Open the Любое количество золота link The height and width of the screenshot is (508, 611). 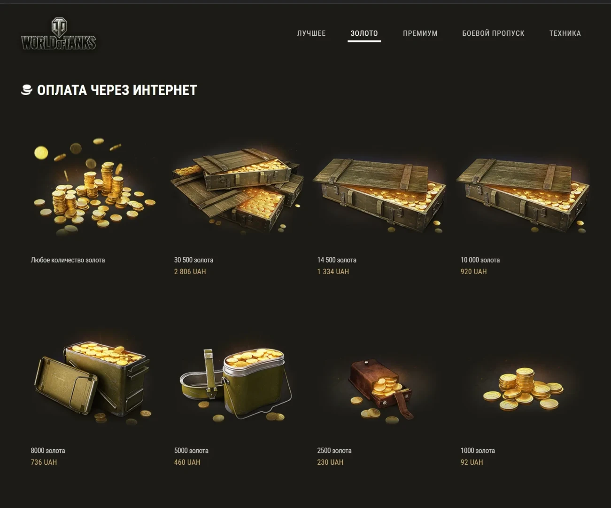[68, 260]
